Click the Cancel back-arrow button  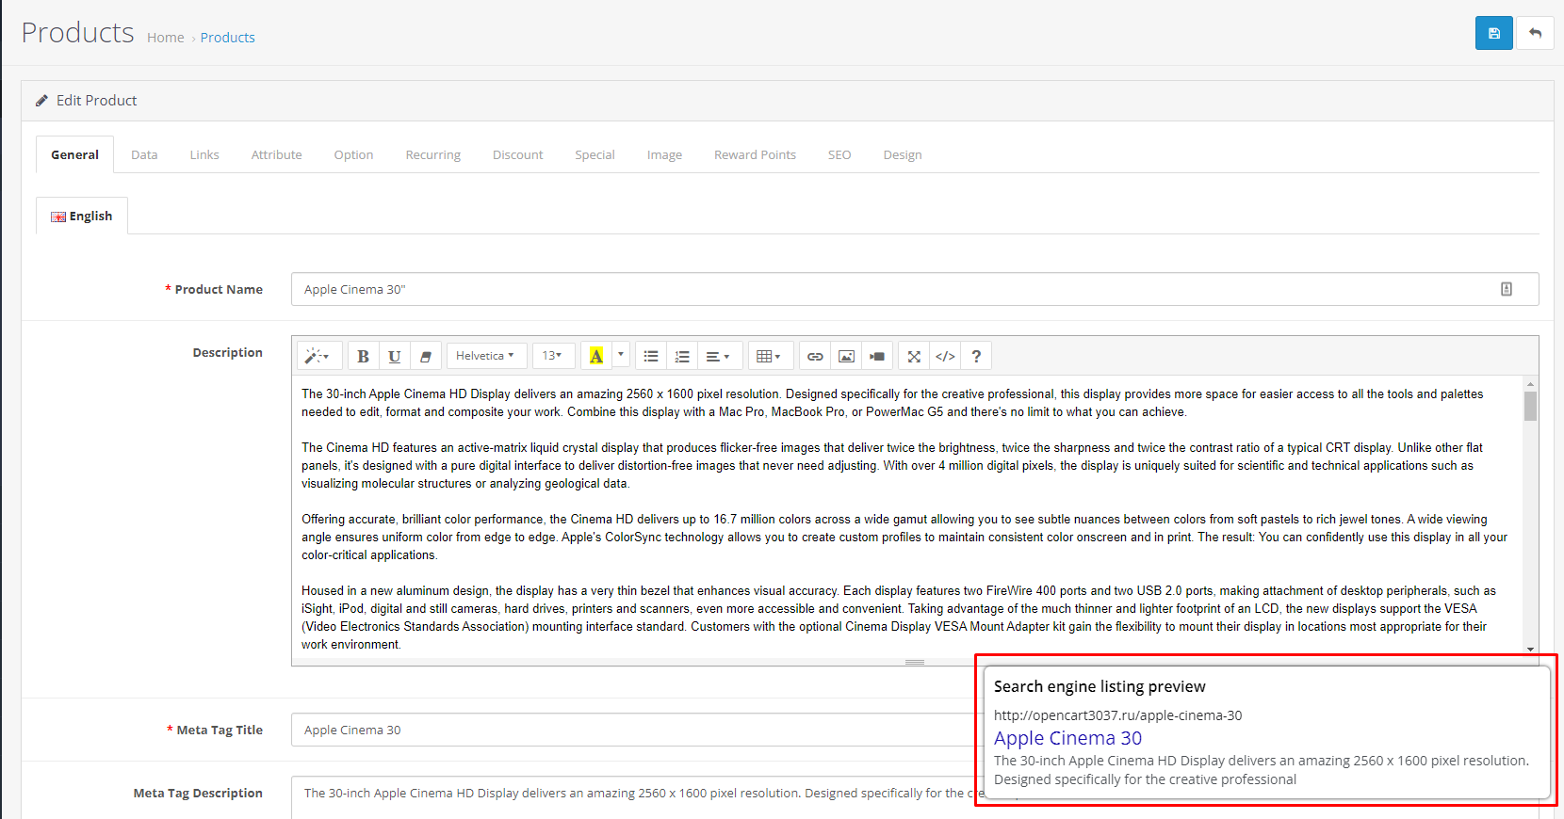pos(1535,33)
